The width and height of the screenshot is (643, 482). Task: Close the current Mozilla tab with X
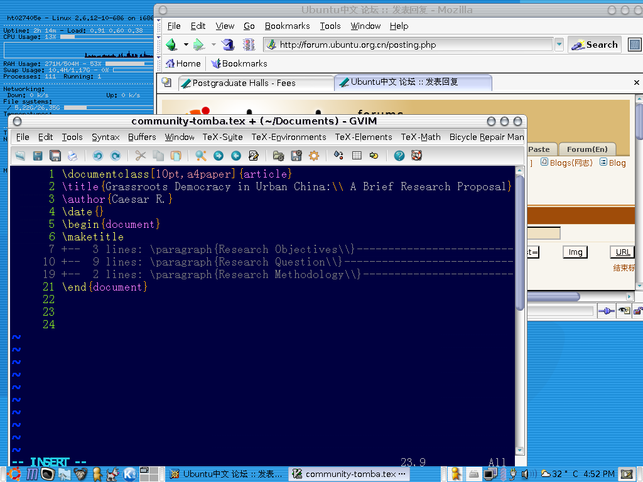pyautogui.click(x=637, y=82)
